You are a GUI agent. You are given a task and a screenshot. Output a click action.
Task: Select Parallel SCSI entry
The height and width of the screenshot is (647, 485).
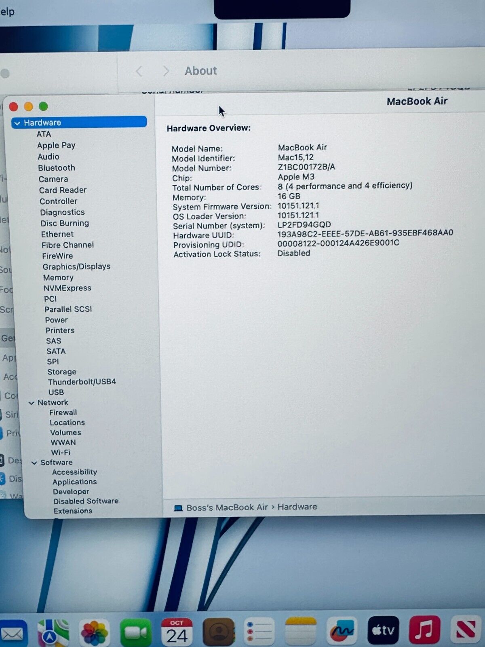click(68, 309)
